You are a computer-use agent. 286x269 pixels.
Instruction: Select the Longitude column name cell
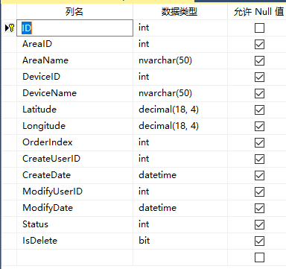tap(74, 126)
